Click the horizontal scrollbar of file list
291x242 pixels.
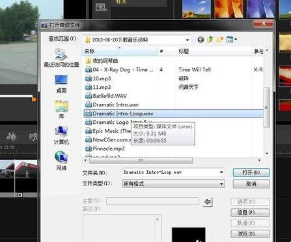tap(141, 160)
